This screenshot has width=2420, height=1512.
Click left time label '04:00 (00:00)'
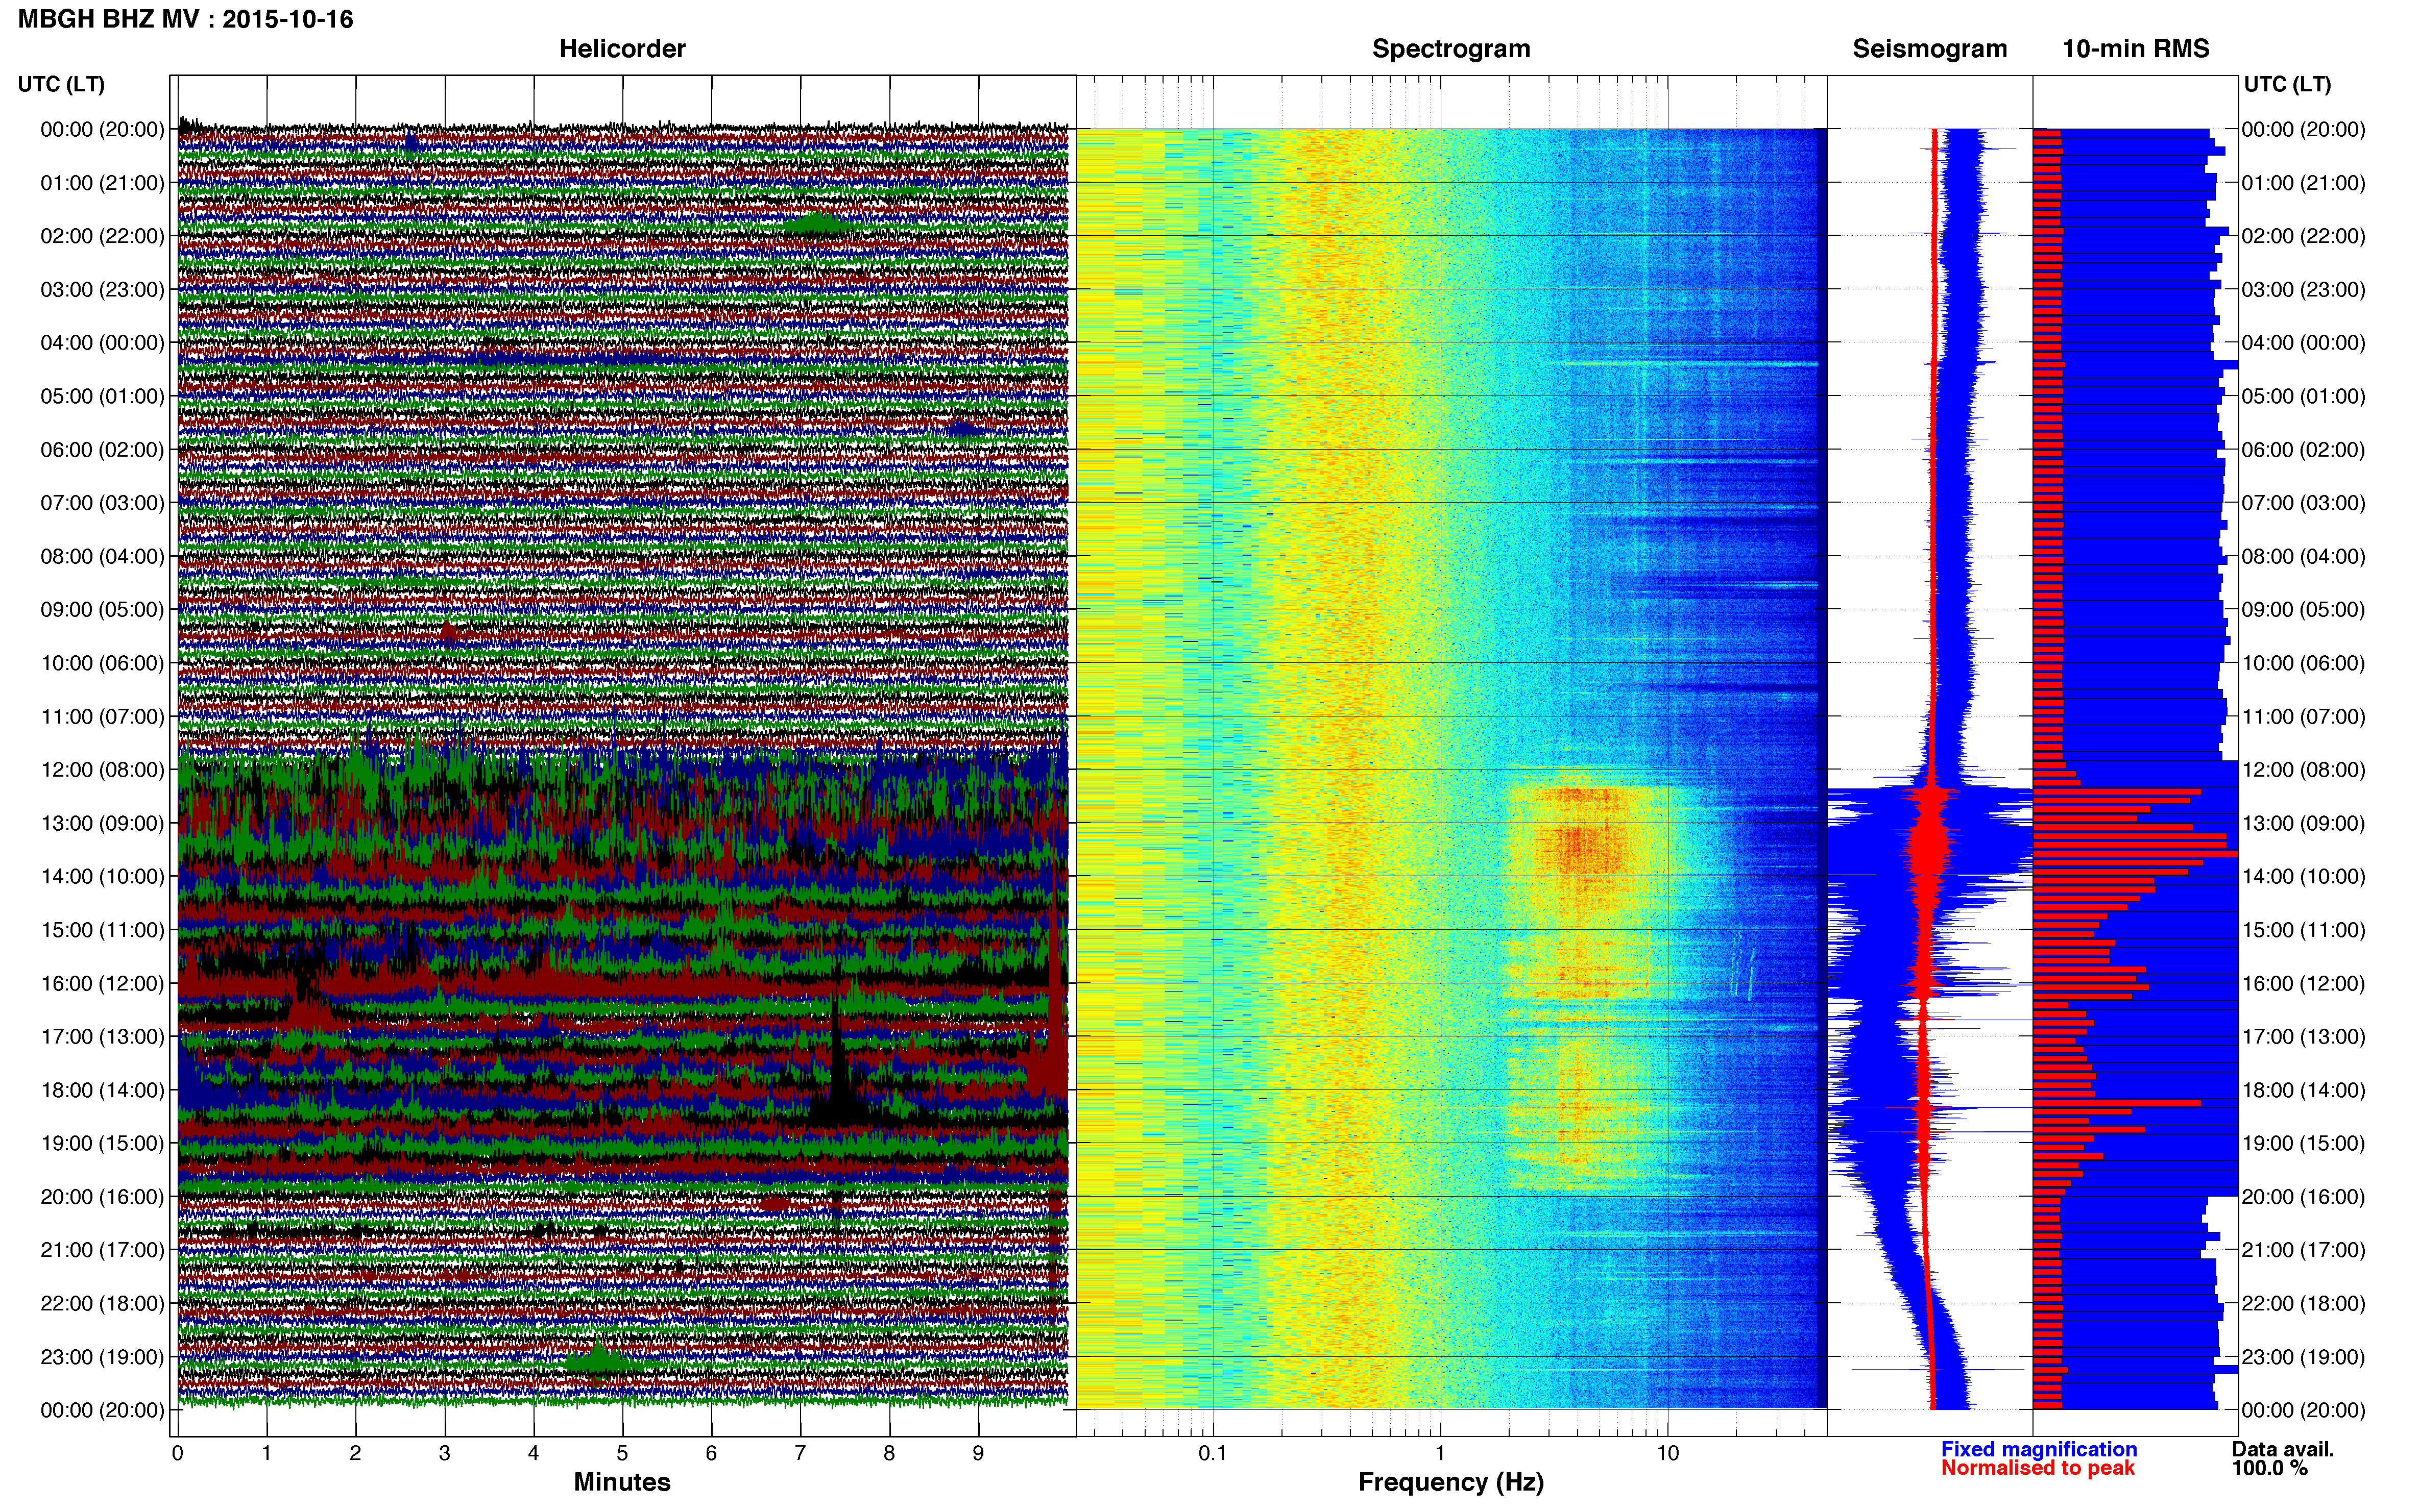pos(102,343)
